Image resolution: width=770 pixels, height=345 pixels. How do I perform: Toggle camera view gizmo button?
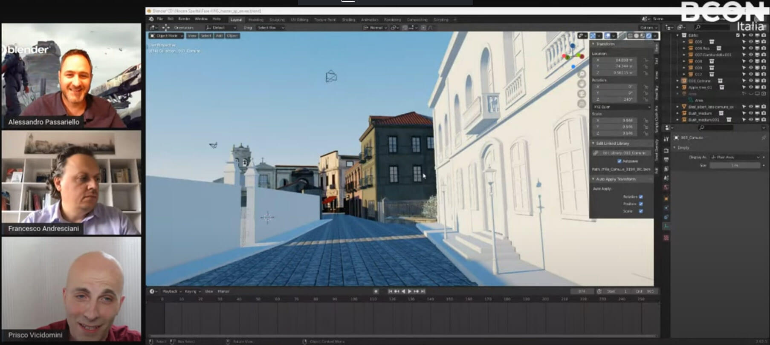(x=582, y=94)
